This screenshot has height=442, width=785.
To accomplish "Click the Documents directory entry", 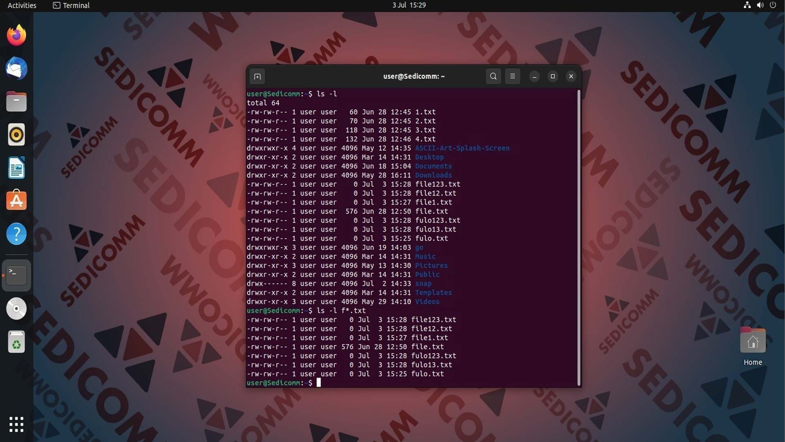I will tap(433, 166).
